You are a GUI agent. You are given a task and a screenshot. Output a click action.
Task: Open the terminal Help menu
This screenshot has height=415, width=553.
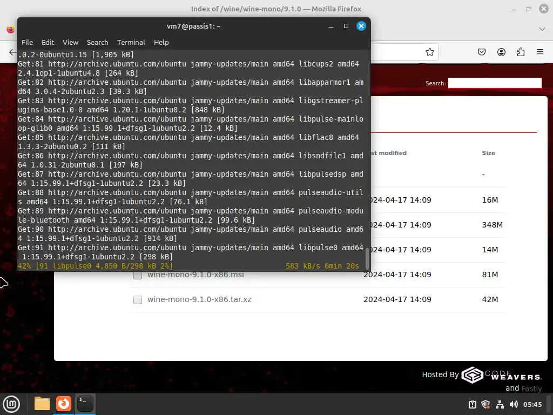[161, 42]
